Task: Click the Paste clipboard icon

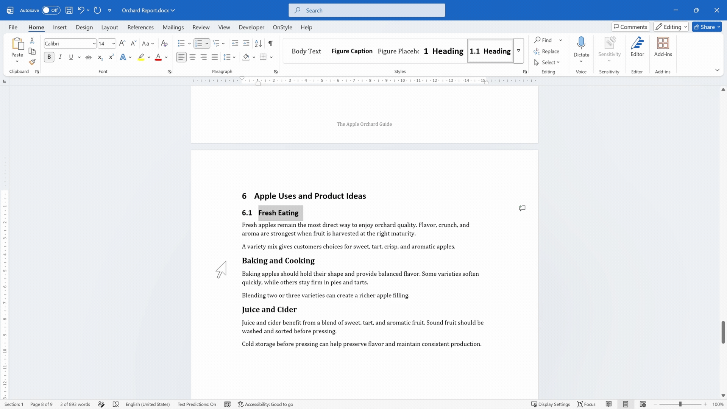Action: (17, 44)
